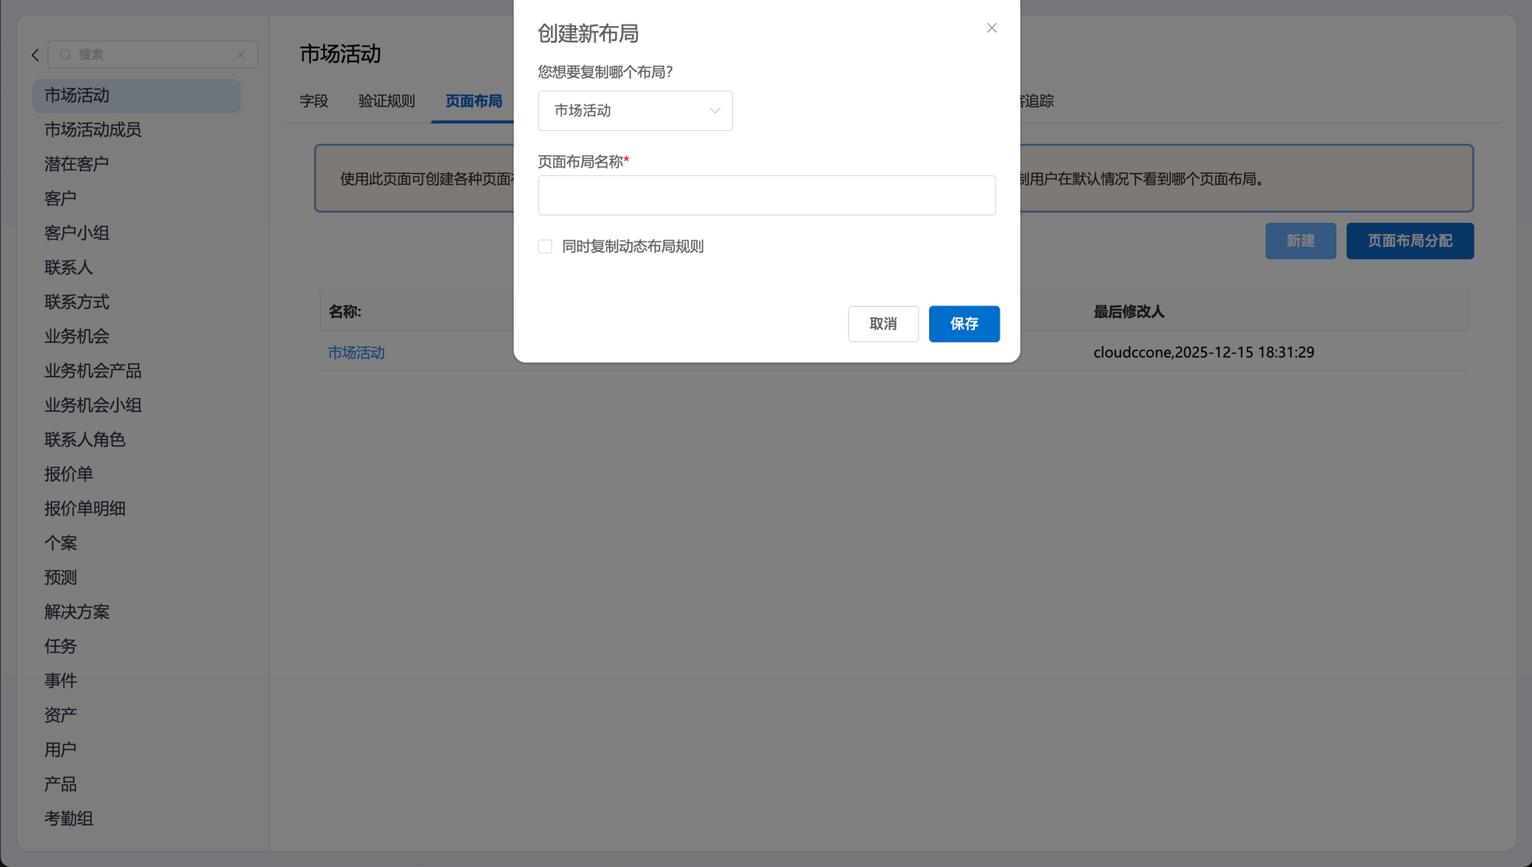The height and width of the screenshot is (867, 1532).
Task: Switch to the 验证规则 tab
Action: [387, 101]
